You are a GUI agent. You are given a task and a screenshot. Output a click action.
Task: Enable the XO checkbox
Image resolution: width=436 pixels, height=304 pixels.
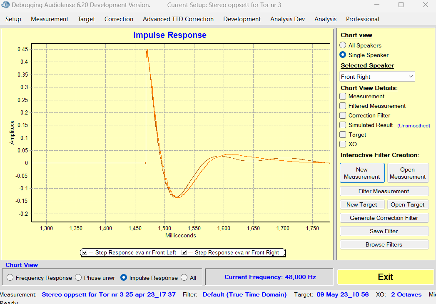click(x=343, y=144)
